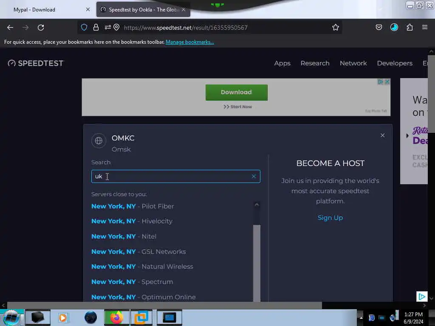Open the Windows Start button

11,318
